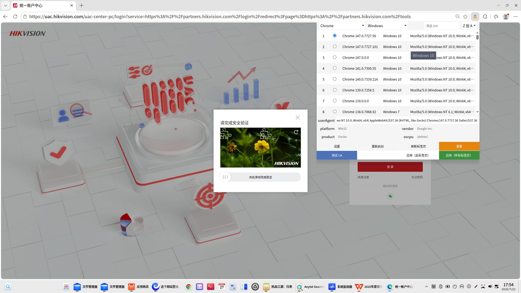
Task: Click the blue 测试 UA button
Action: point(337,155)
